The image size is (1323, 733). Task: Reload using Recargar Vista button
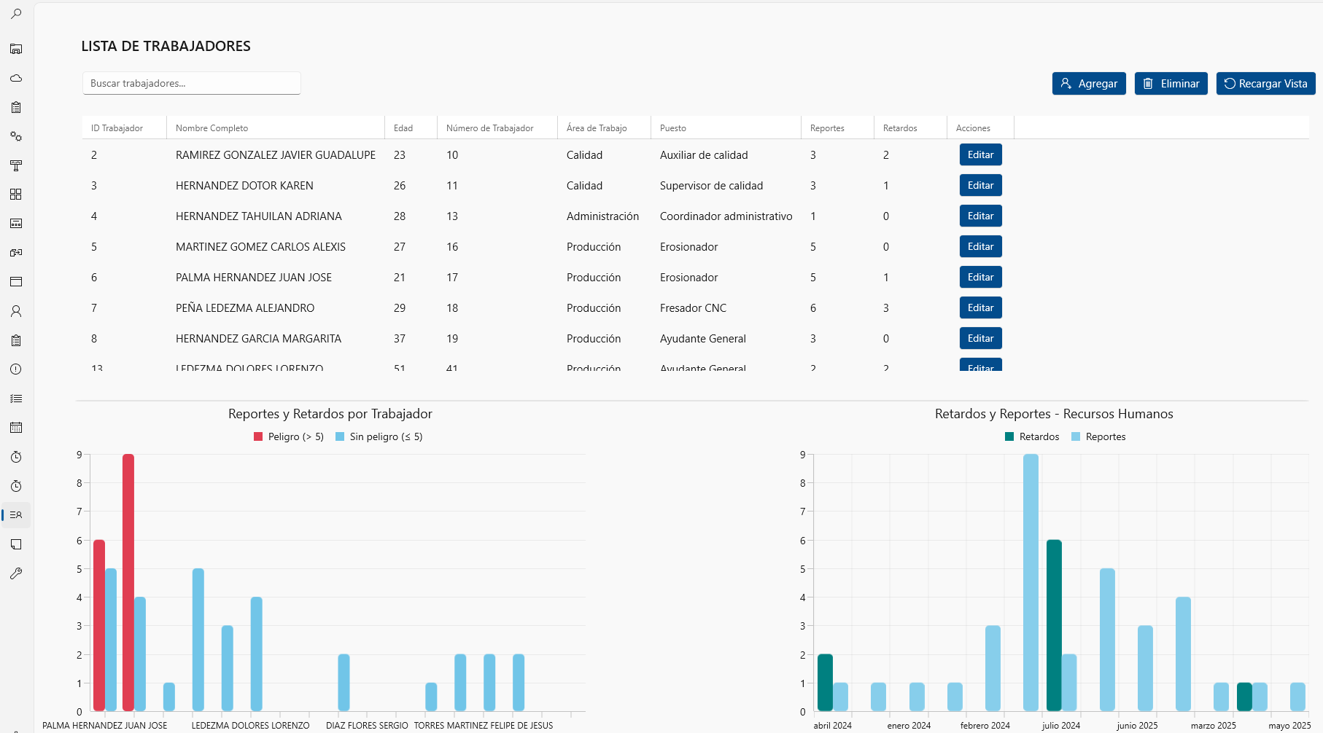[x=1265, y=84]
